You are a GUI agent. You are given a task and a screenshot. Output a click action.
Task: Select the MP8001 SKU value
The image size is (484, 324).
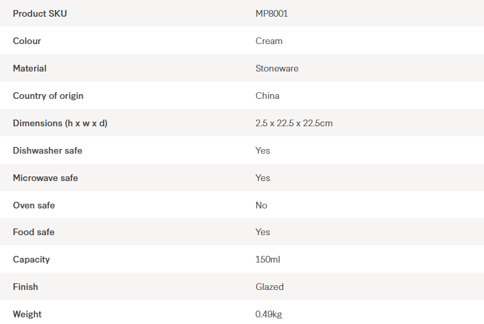point(271,13)
